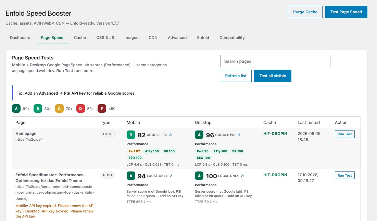Click the grade A legend badge

(16, 109)
